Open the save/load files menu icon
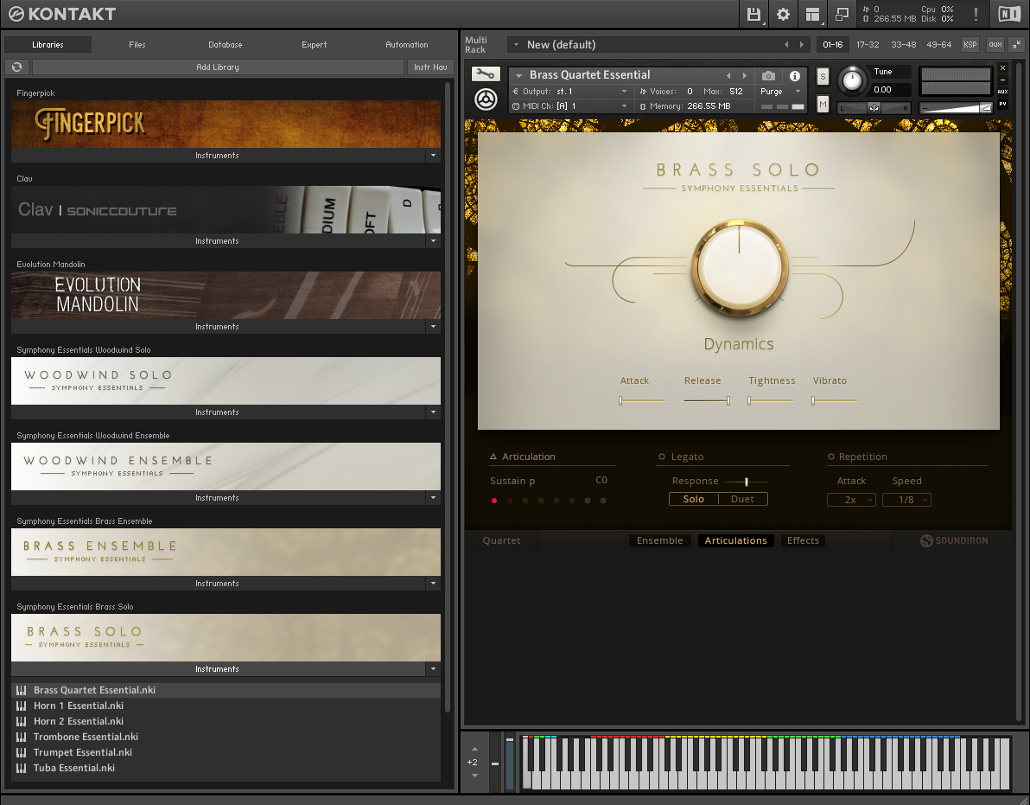1030x805 pixels. coord(754,14)
